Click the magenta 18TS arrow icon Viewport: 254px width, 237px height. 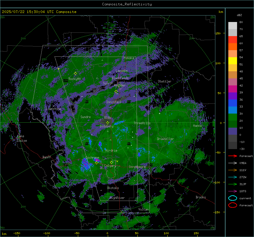pos(233,191)
